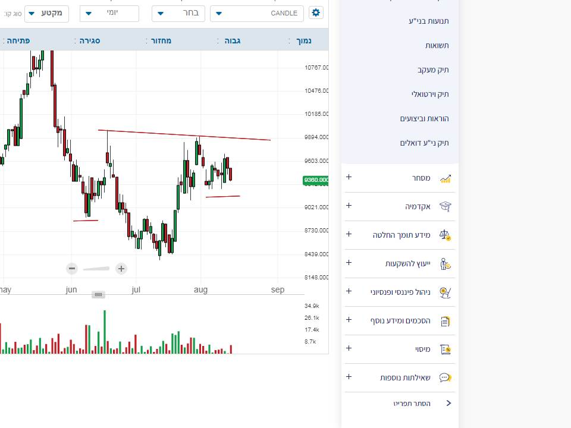
Task: Open תיק מעקב menu item
Action: point(432,70)
